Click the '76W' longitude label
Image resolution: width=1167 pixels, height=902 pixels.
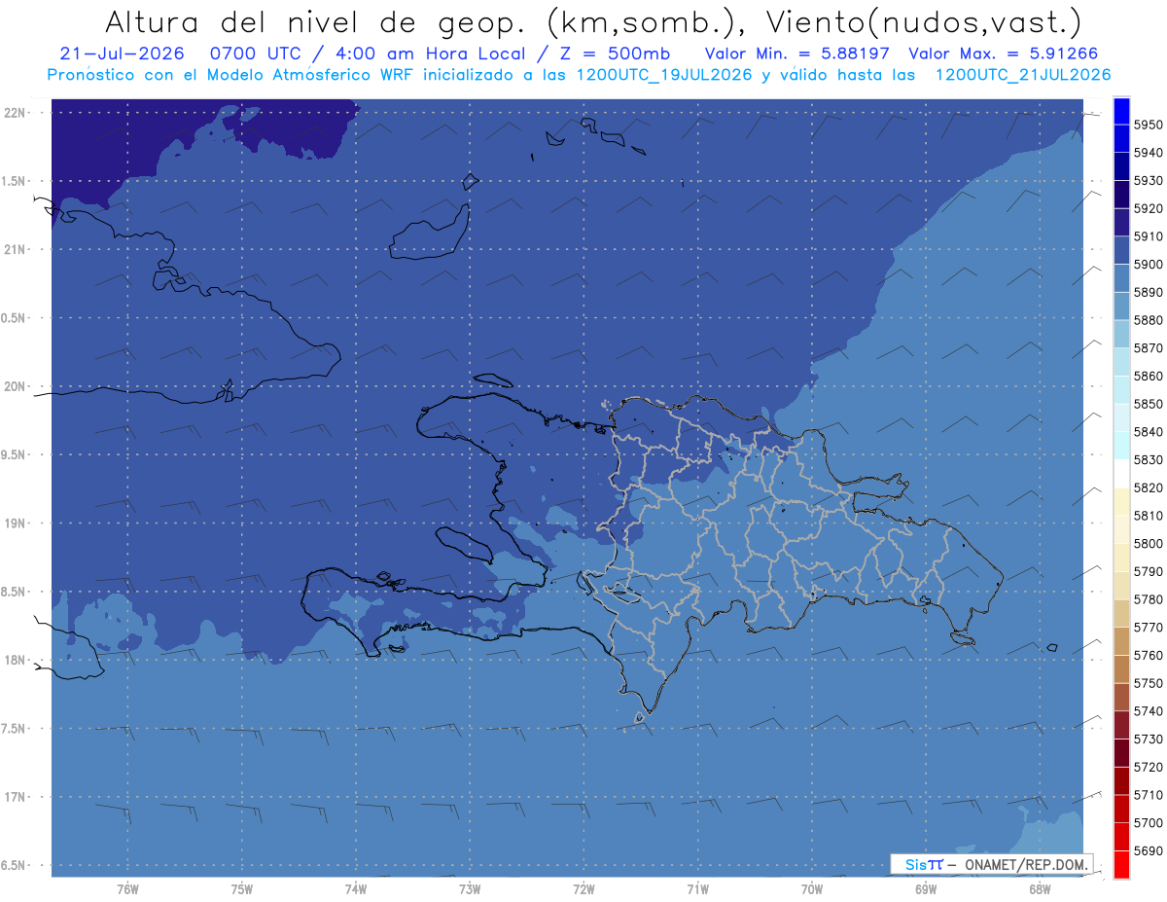(127, 889)
